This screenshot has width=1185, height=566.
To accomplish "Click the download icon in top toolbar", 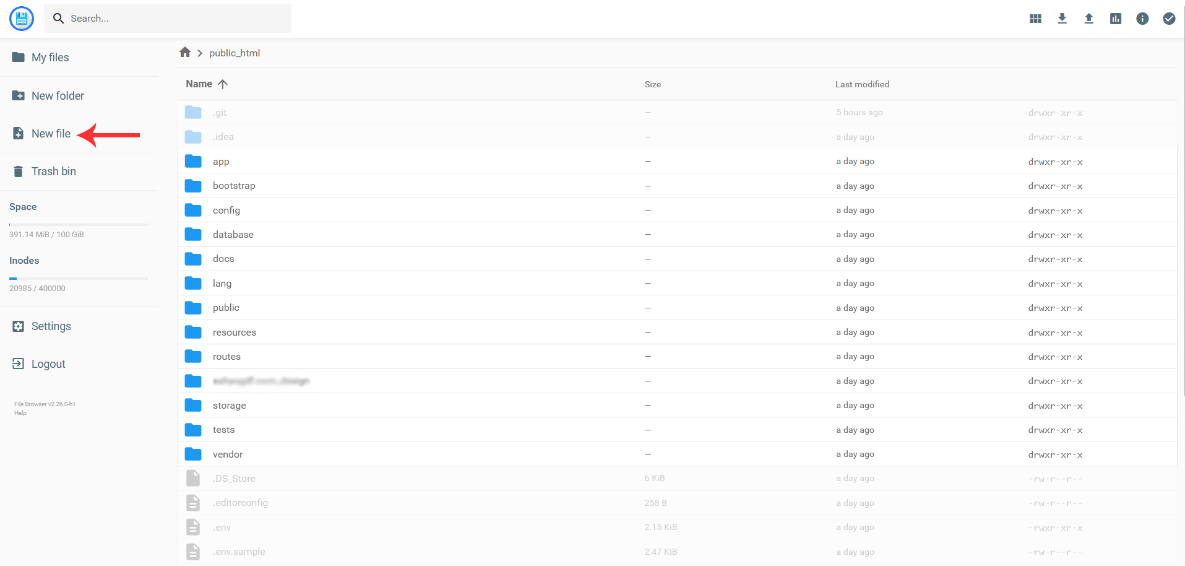I will (x=1062, y=19).
